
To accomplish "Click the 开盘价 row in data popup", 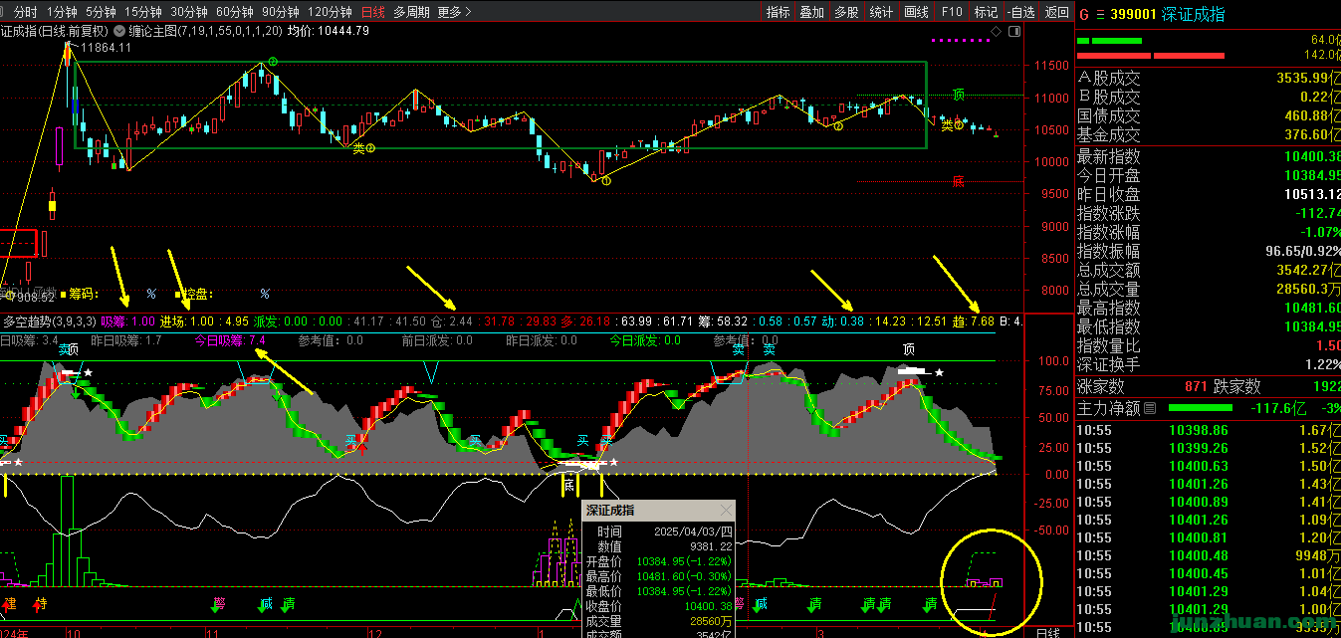I will 658,561.
